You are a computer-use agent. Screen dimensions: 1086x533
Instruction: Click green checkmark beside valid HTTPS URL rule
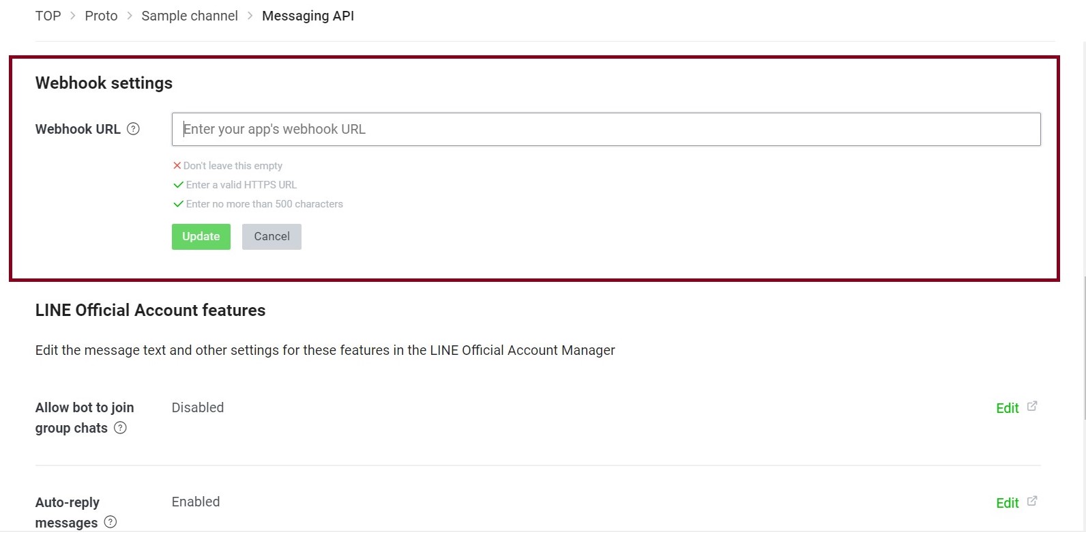click(x=178, y=185)
